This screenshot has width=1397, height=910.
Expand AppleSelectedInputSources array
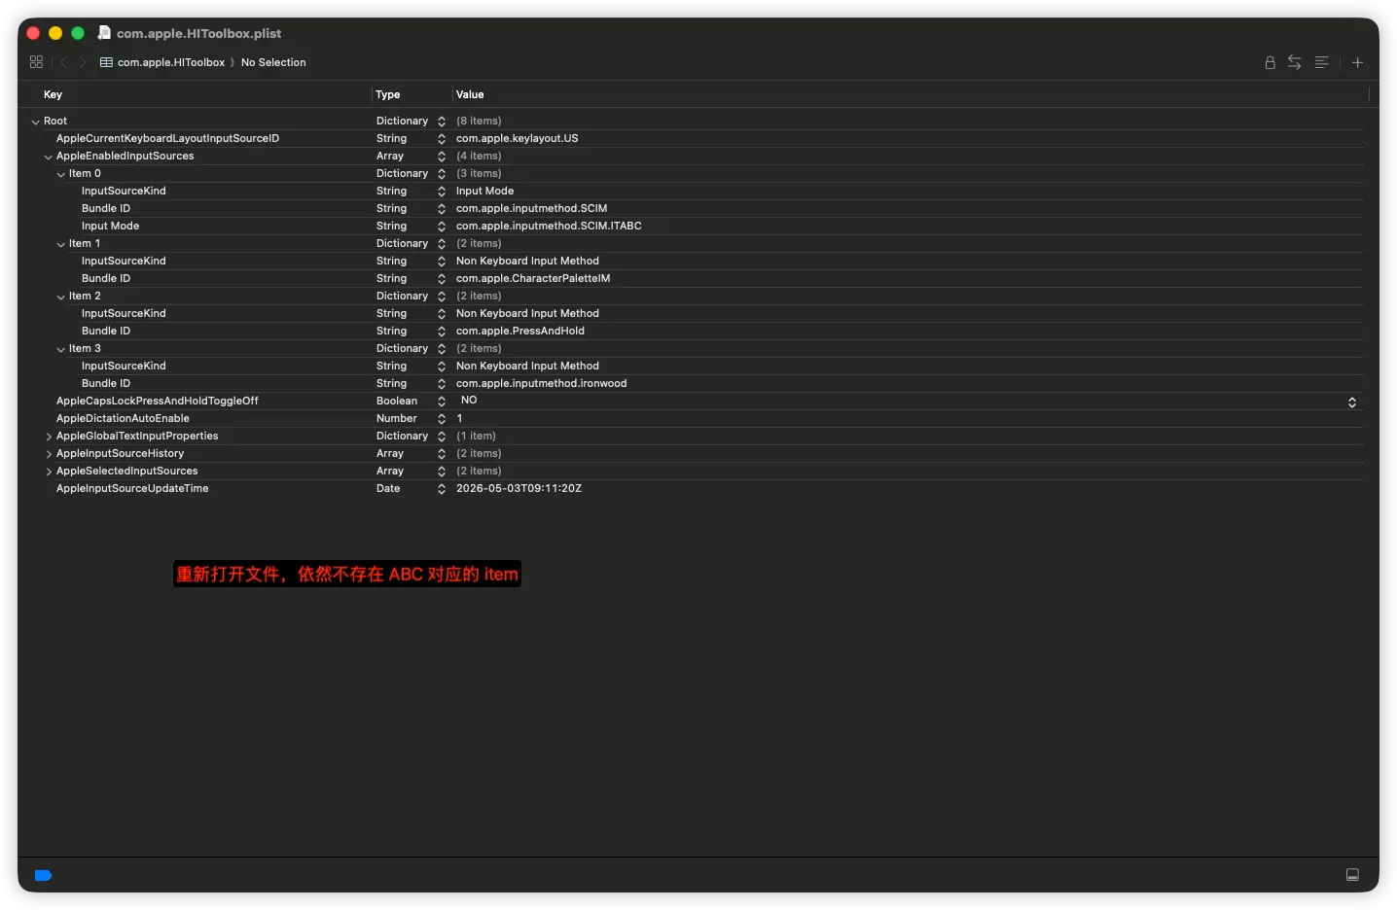[x=49, y=472]
